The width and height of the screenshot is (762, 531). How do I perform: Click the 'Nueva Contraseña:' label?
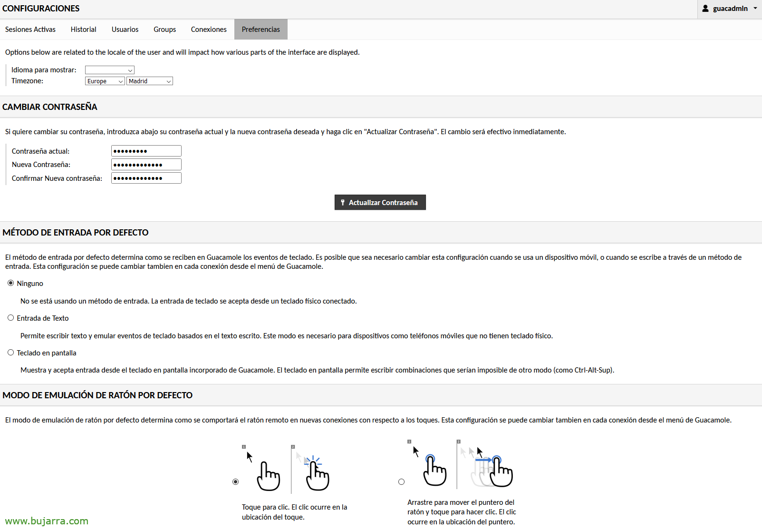[x=41, y=165]
